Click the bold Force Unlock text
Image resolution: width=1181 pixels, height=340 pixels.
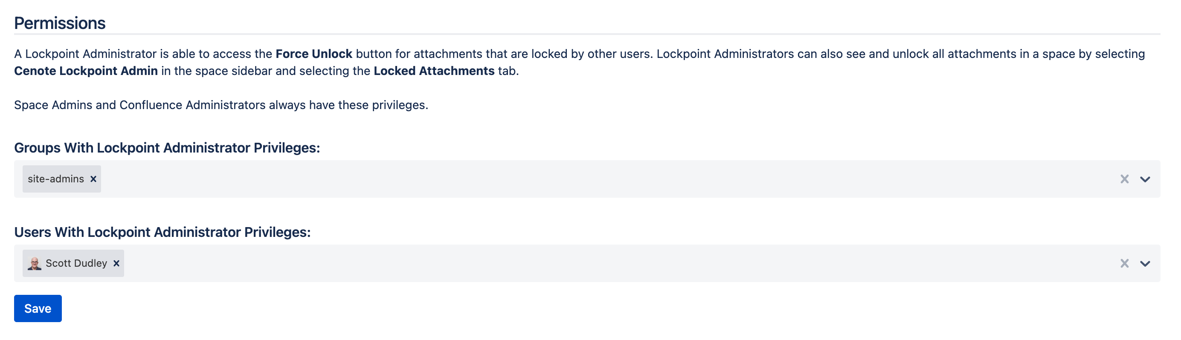coord(313,54)
